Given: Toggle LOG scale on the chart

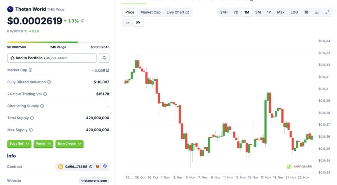Looking at the screenshot, I should (294, 13).
